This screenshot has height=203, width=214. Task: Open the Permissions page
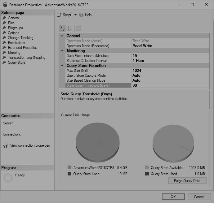[x=16, y=43]
